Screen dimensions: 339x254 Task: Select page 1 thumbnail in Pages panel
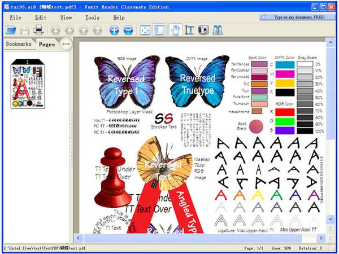pos(28,84)
